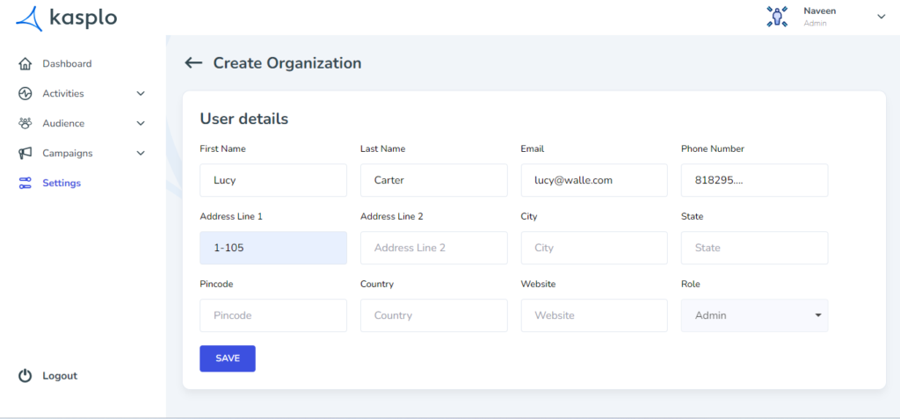
Task: Focus the Last Name field containing Carter
Action: point(434,180)
